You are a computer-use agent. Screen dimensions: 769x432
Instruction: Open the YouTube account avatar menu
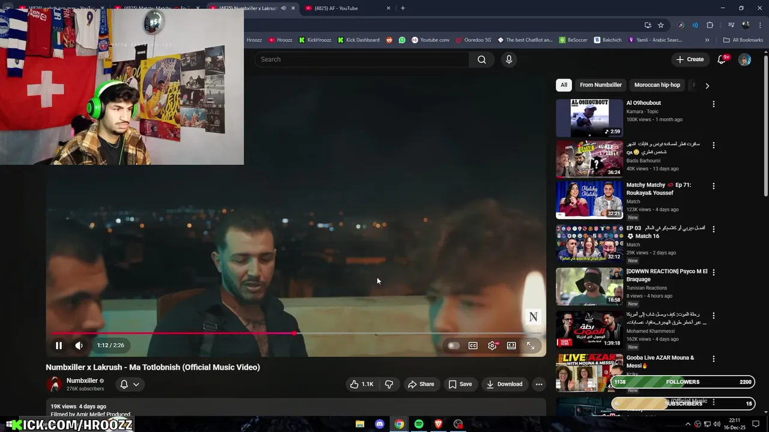tap(744, 59)
